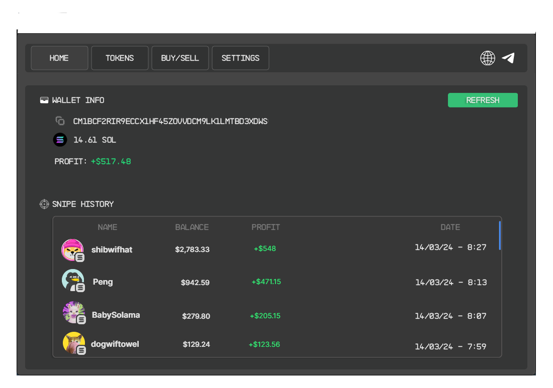
Task: Click the DATE column header
Action: tap(450, 227)
